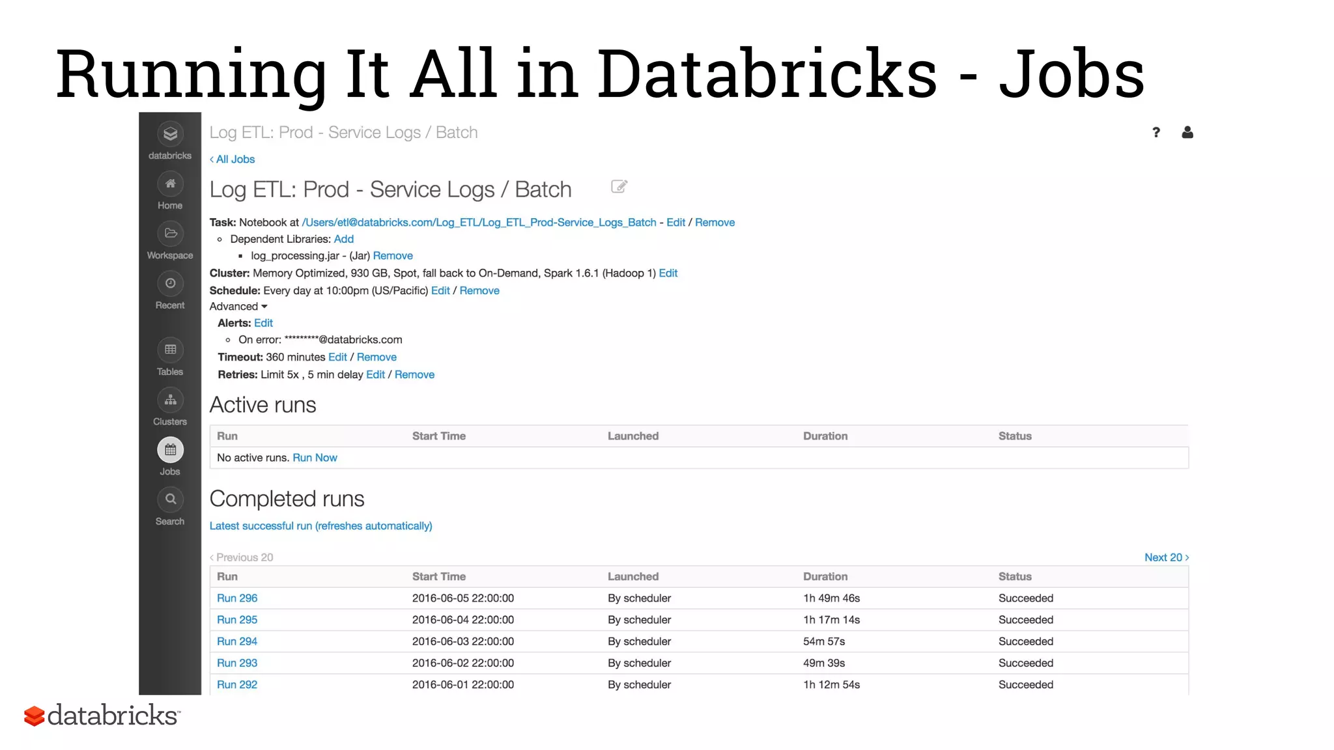
Task: Edit the Task notebook
Action: 675,223
